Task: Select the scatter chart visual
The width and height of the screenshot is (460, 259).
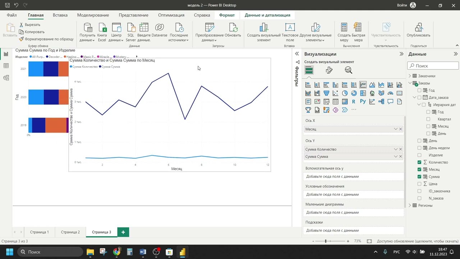Action: 335,93
